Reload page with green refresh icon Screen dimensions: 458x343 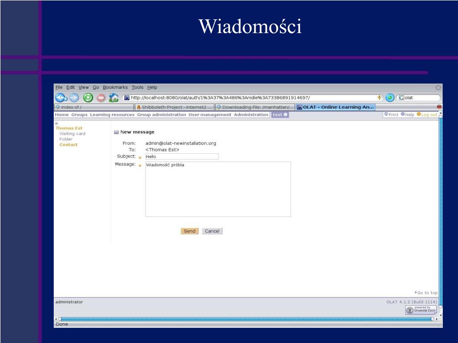(x=88, y=97)
